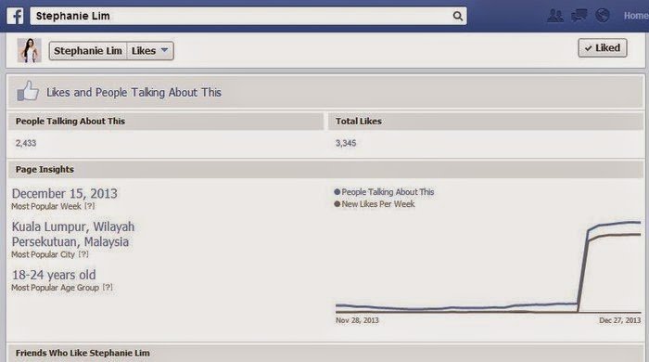The image size is (649, 362).
Task: Click the Facebook logo icon
Action: coord(15,16)
